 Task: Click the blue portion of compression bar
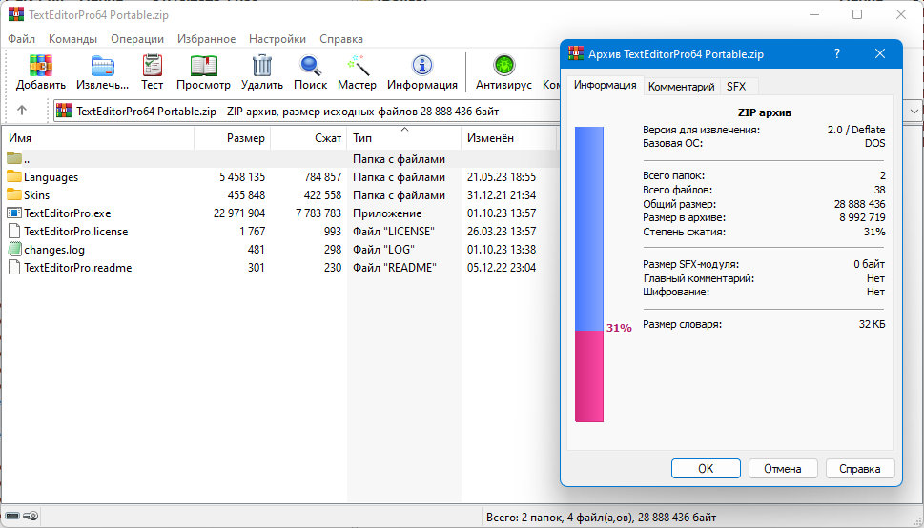coord(589,229)
